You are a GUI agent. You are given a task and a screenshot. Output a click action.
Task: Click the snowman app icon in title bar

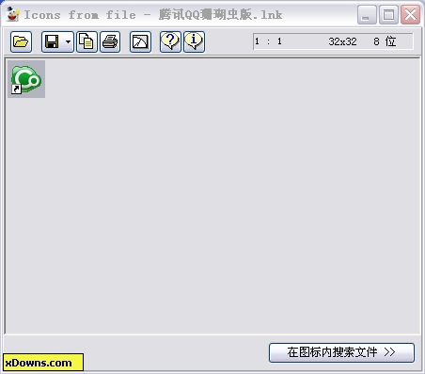click(12, 14)
